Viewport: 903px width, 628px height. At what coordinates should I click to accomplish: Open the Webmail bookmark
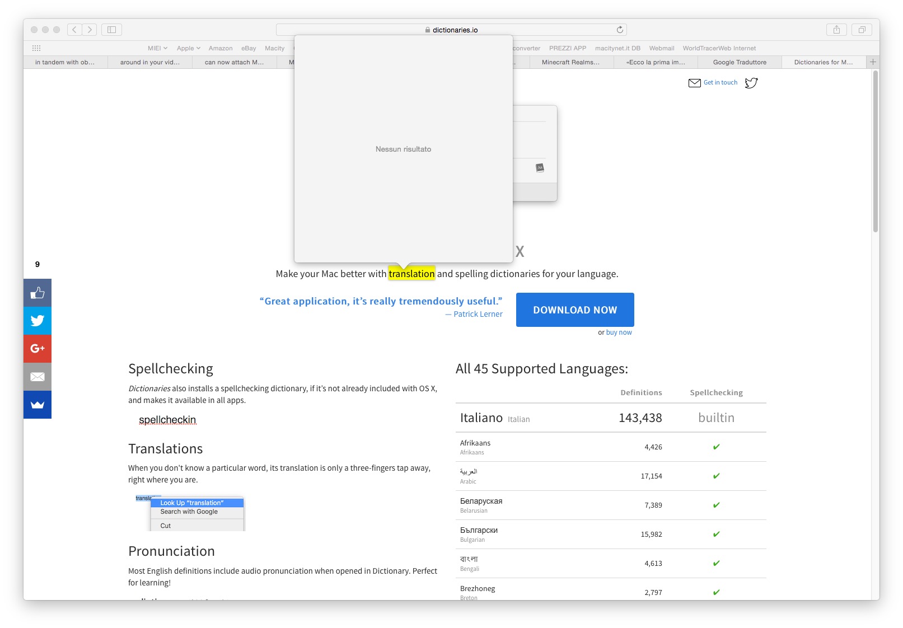tap(662, 48)
